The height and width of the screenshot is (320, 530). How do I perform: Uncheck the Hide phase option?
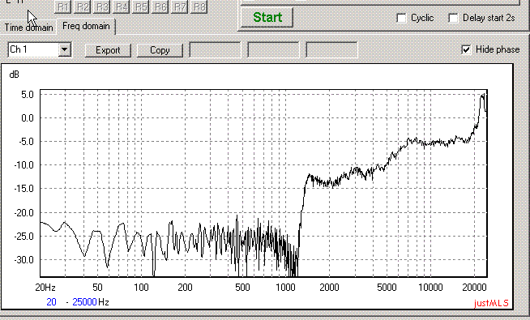[467, 49]
